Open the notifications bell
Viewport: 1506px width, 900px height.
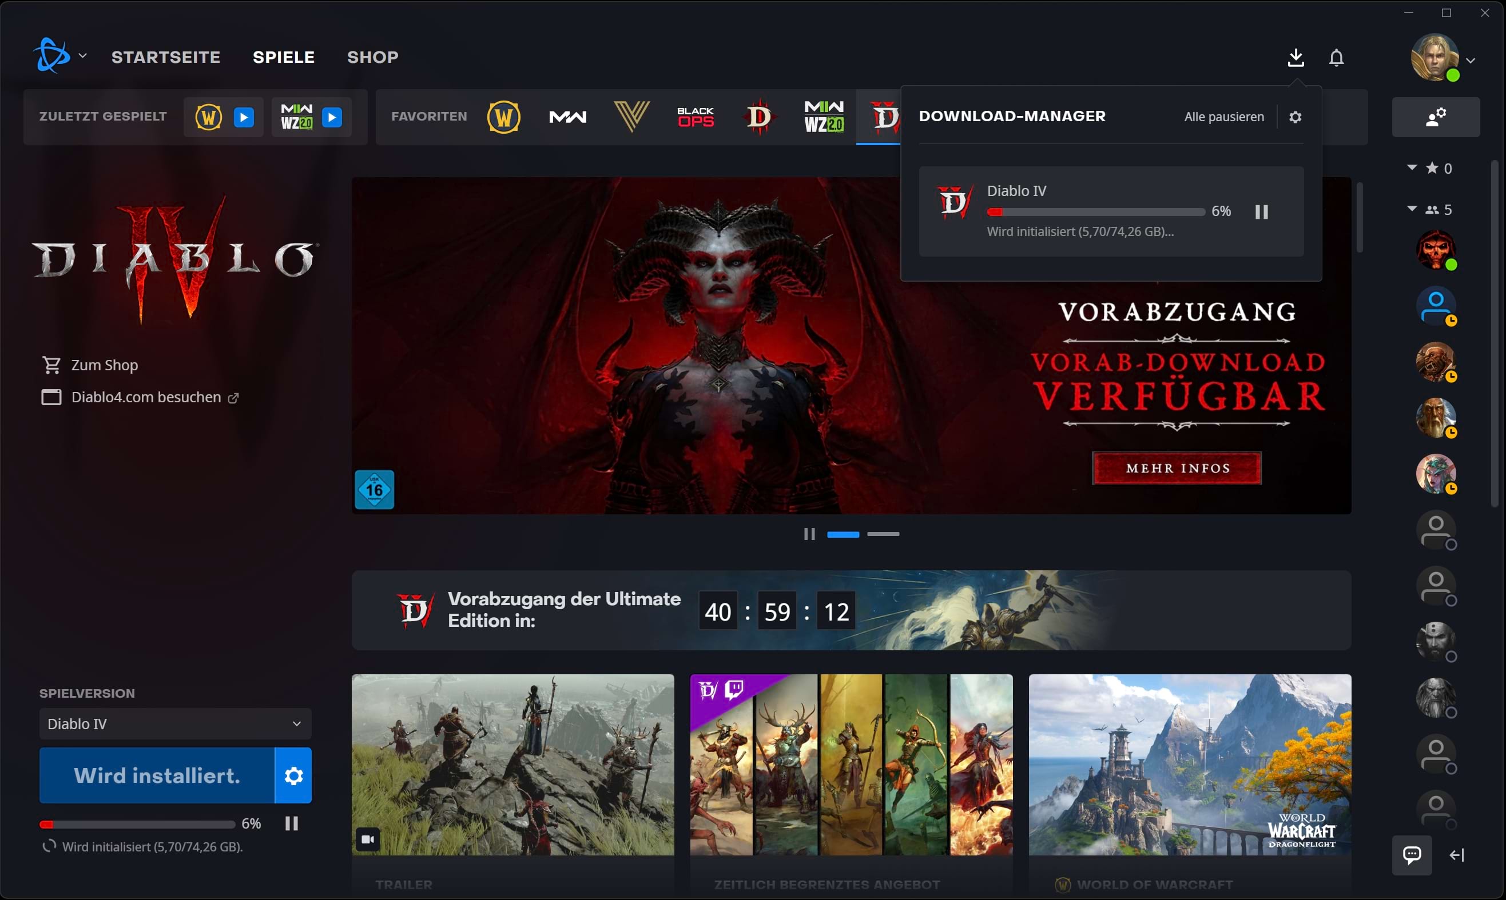point(1337,58)
